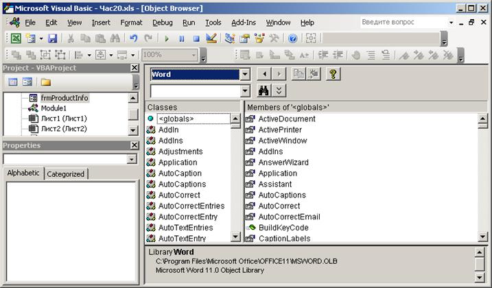Viewport: 492px width, 288px height.
Task: Select Лист1 (Лист1) in project tree
Action: (64, 119)
